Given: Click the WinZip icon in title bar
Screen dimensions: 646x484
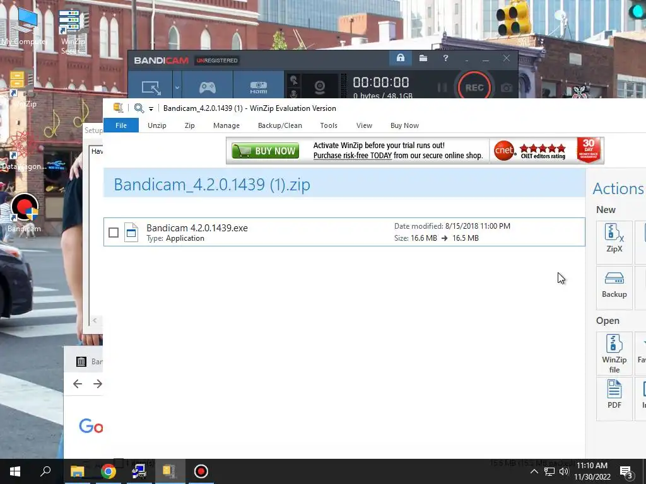Looking at the screenshot, I should pyautogui.click(x=119, y=108).
